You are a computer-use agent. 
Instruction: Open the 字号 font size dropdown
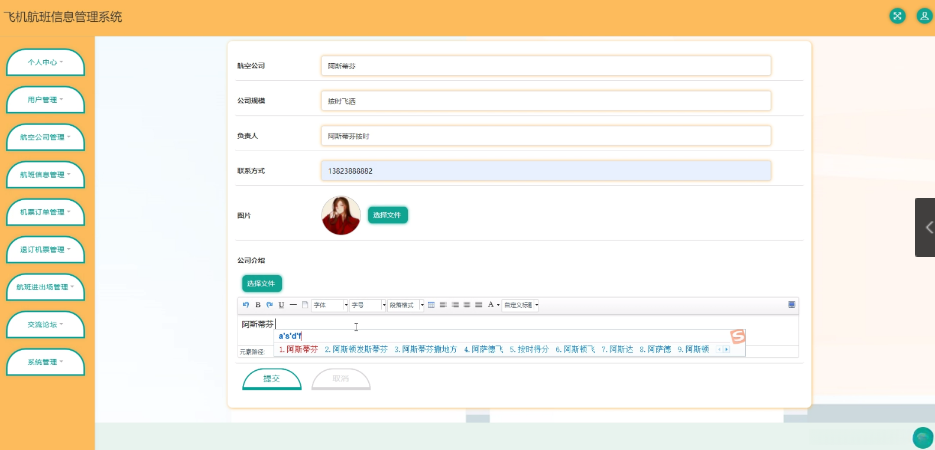pos(368,305)
